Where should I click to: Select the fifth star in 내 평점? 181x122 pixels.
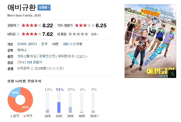(x=86, y=34)
